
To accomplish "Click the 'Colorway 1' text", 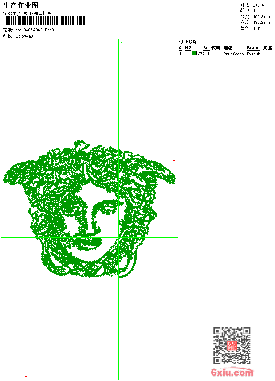I will [26, 36].
